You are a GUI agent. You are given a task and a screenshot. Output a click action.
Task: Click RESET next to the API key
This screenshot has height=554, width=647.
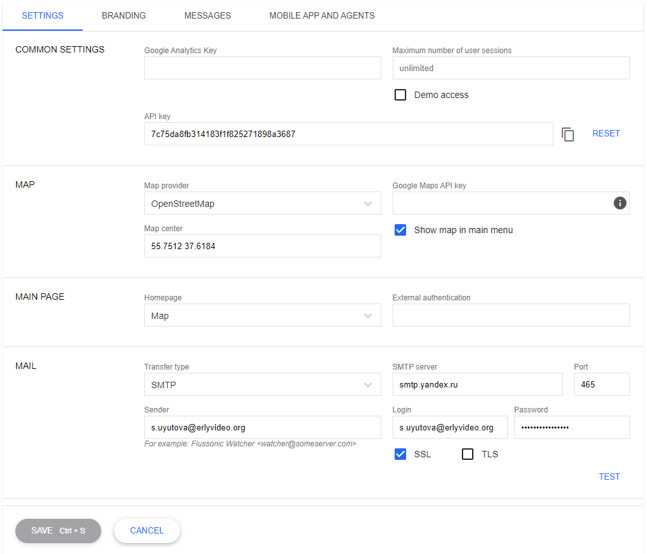click(606, 133)
